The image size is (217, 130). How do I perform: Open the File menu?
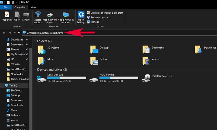coord(6,7)
